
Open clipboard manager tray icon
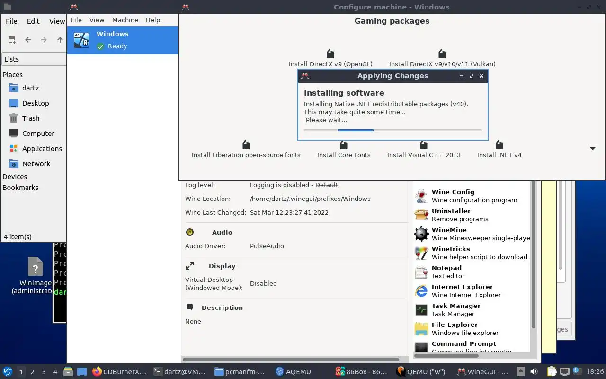(552, 372)
